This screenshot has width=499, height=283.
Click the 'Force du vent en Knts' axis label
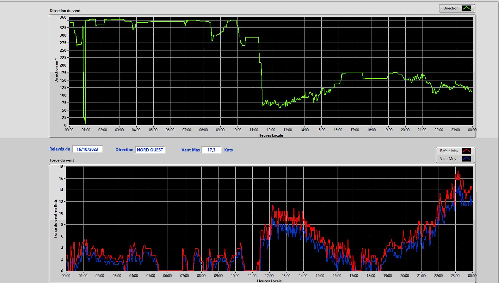[55, 218]
